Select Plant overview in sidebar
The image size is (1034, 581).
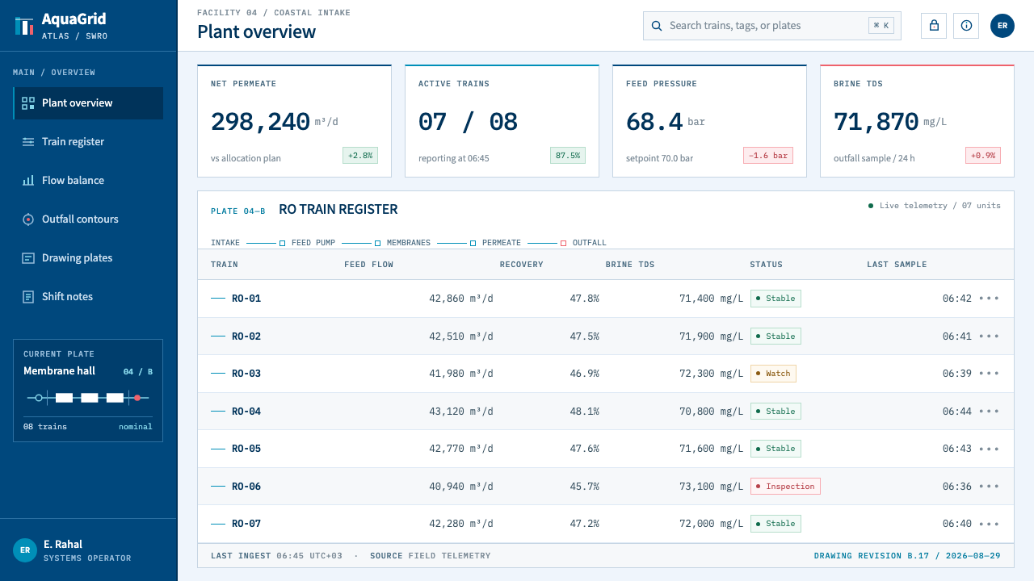pyautogui.click(x=88, y=103)
